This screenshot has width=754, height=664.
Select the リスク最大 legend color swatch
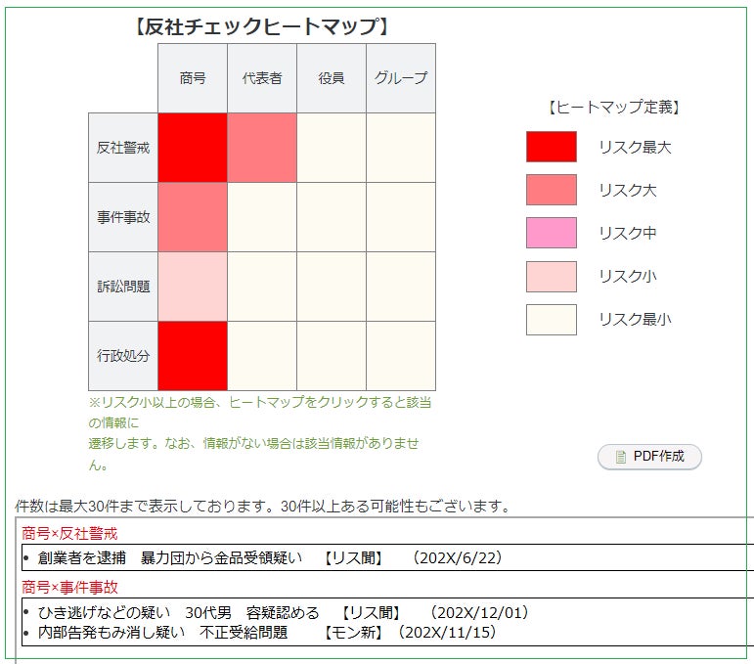coord(552,147)
